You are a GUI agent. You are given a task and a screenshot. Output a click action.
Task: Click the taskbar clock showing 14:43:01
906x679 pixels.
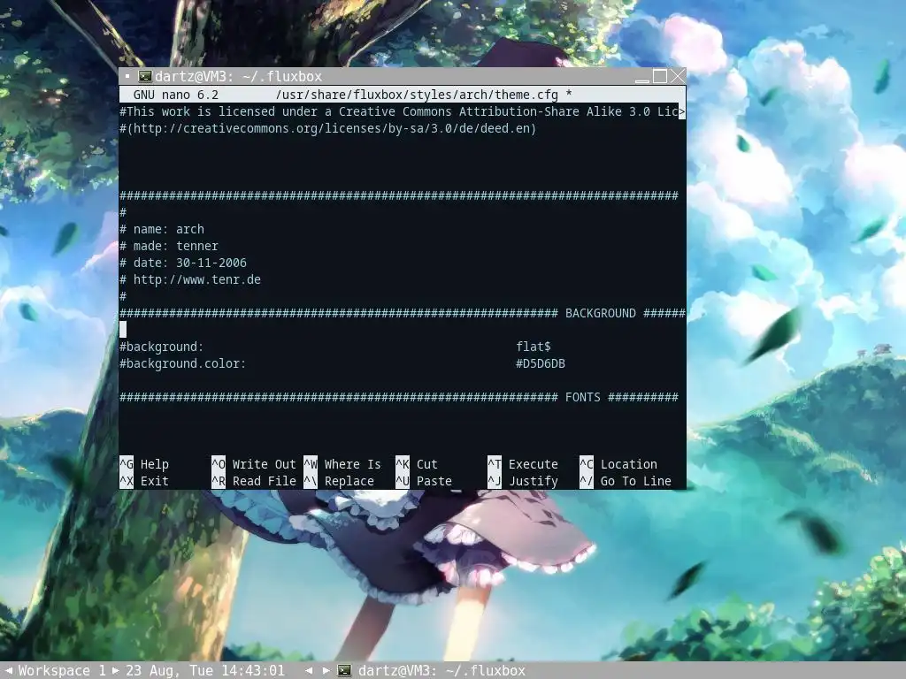(205, 670)
